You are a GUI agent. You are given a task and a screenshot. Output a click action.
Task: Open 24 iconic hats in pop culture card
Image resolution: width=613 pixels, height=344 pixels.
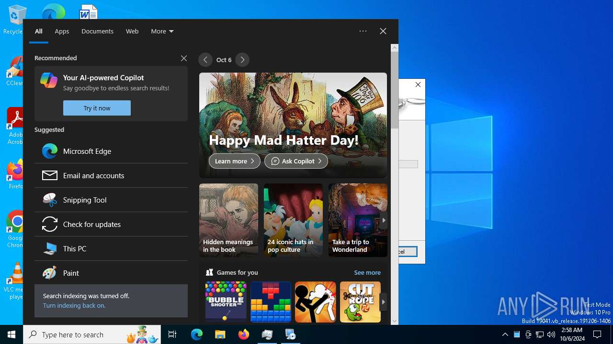[x=293, y=220]
